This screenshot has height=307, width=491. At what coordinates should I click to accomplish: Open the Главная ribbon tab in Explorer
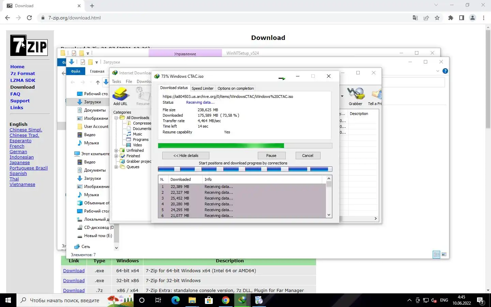pos(97,71)
